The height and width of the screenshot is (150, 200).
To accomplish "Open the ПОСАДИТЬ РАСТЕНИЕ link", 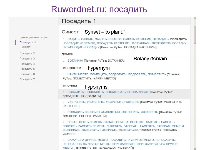I will click(113, 43).
